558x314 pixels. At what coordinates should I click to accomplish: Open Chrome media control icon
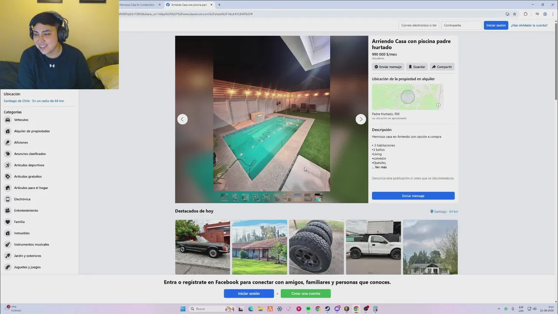click(x=537, y=14)
